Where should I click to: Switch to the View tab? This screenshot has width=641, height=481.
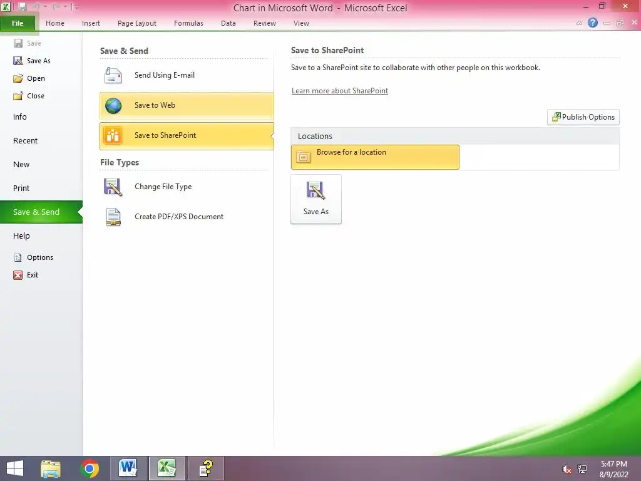(301, 23)
